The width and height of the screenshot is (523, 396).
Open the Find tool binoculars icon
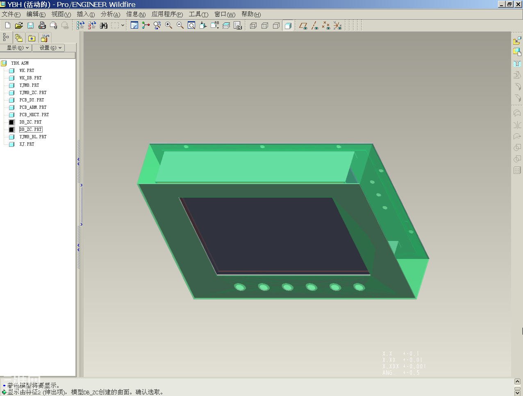pos(104,25)
